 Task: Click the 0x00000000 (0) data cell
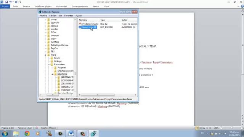click(128, 27)
